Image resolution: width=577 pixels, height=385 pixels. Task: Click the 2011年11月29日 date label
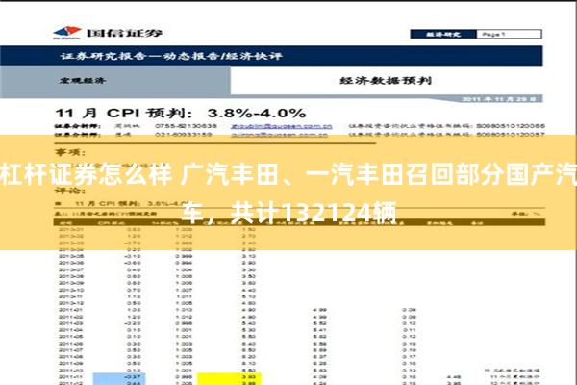pyautogui.click(x=499, y=99)
